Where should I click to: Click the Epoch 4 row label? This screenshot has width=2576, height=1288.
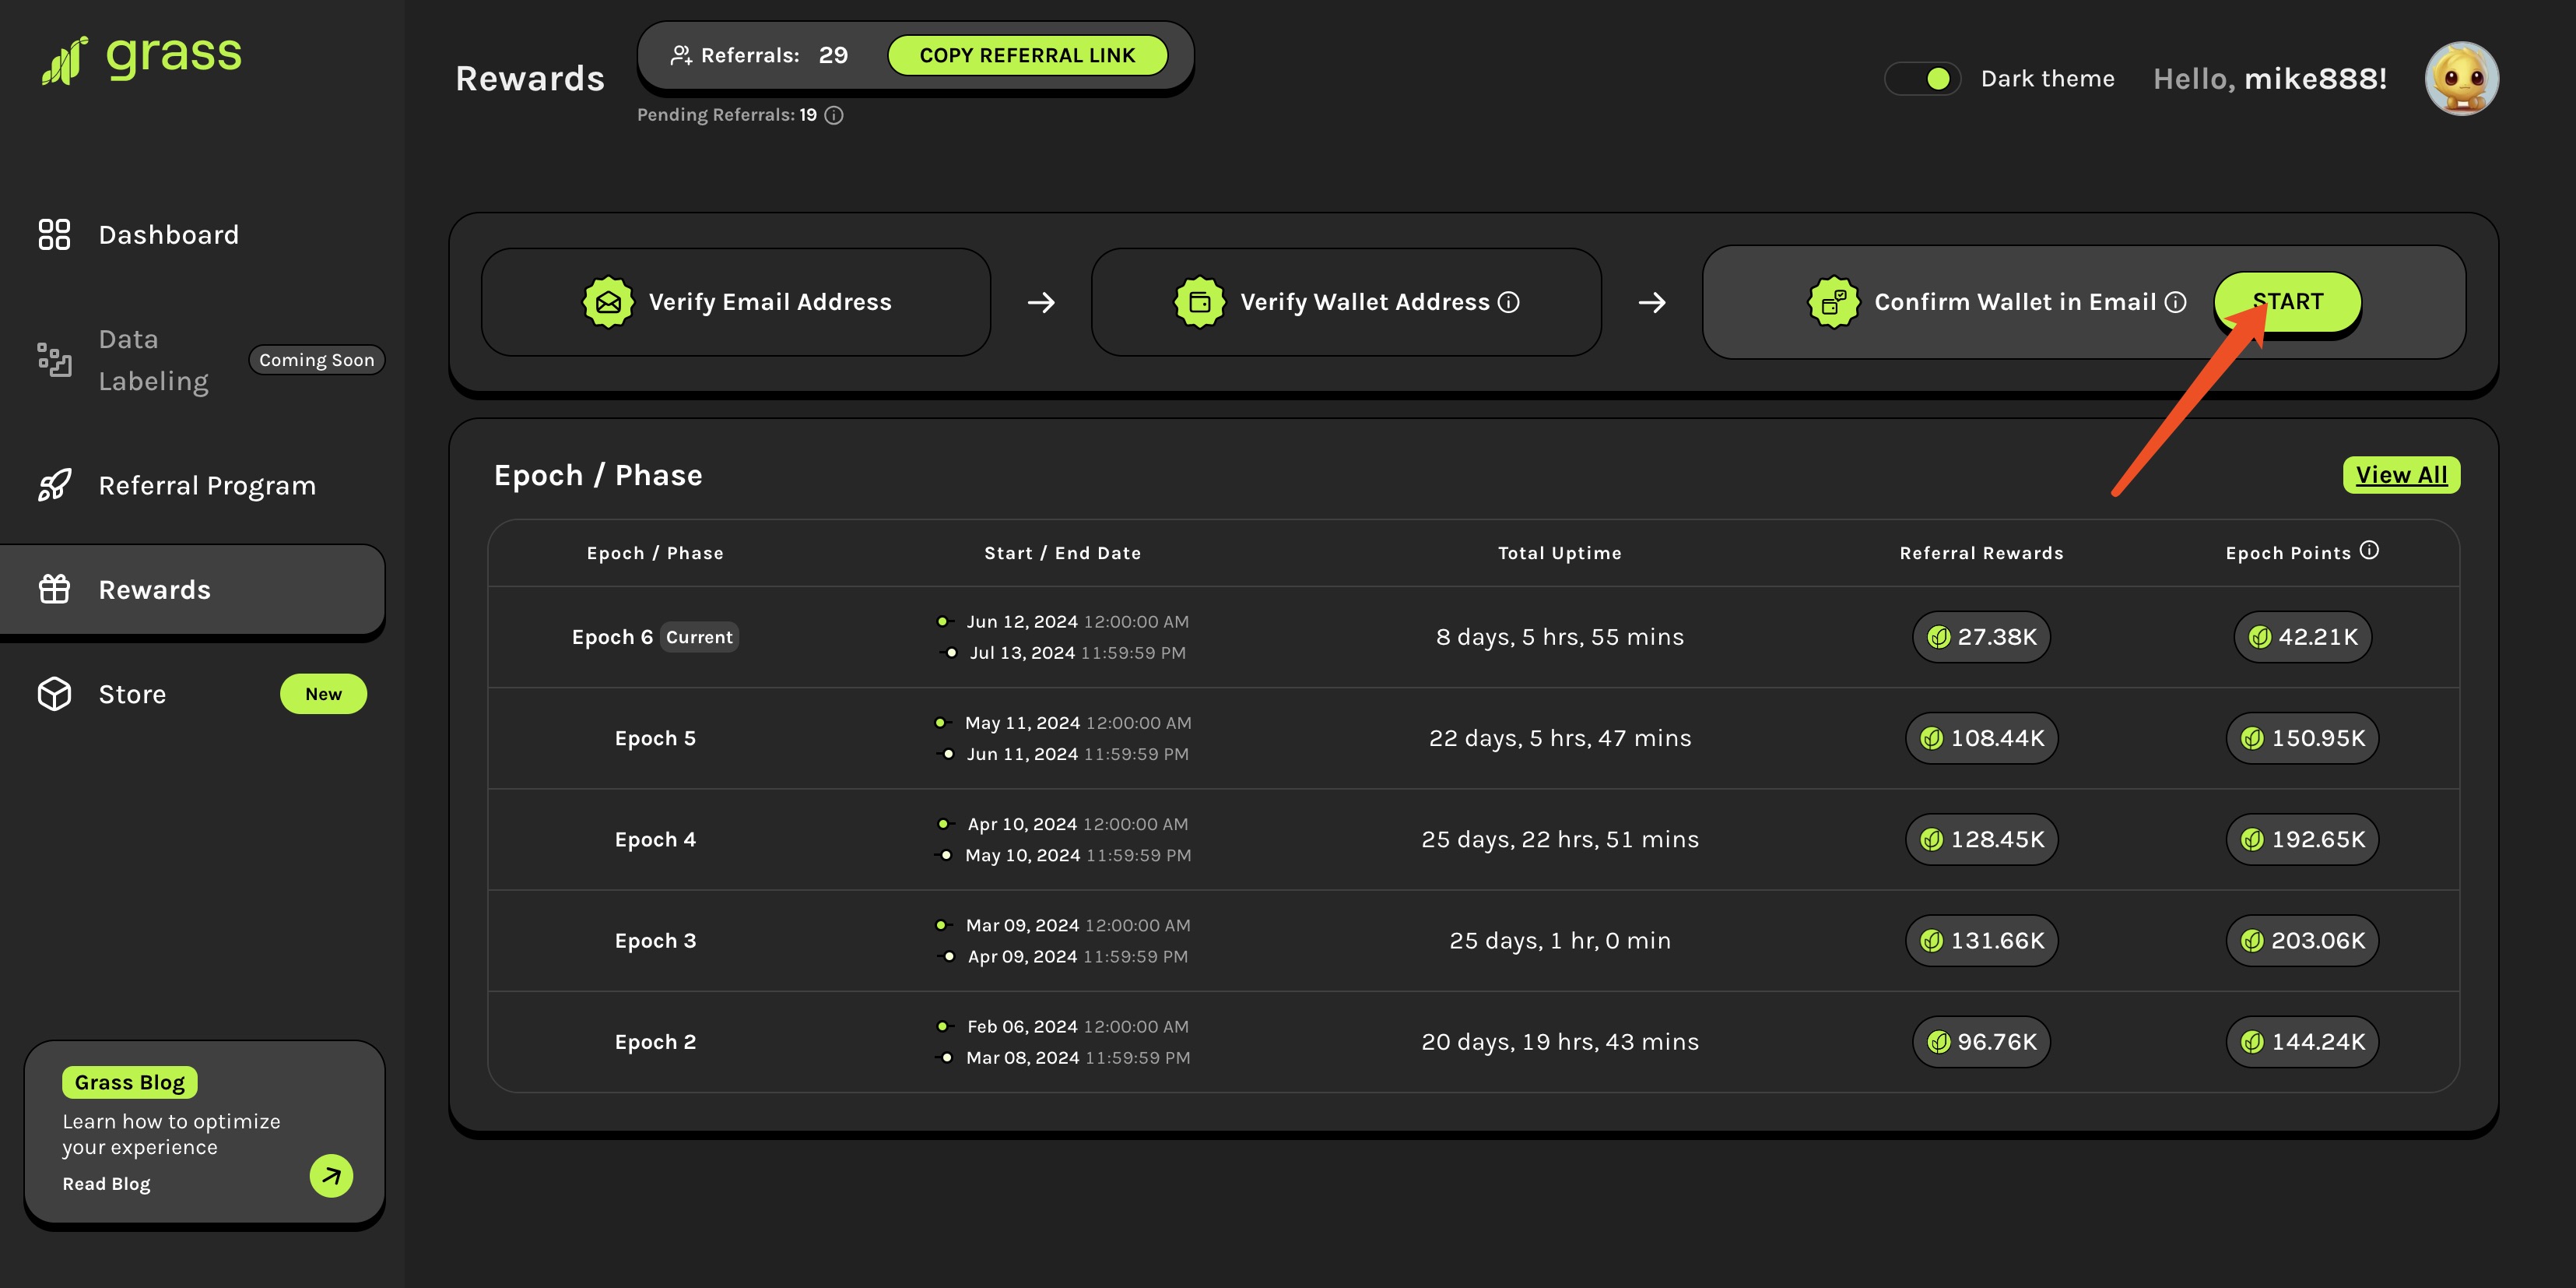point(655,839)
